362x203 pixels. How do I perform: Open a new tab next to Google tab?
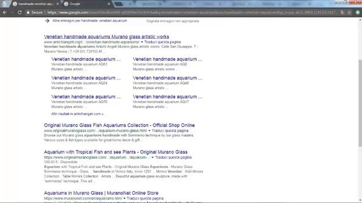point(119,4)
